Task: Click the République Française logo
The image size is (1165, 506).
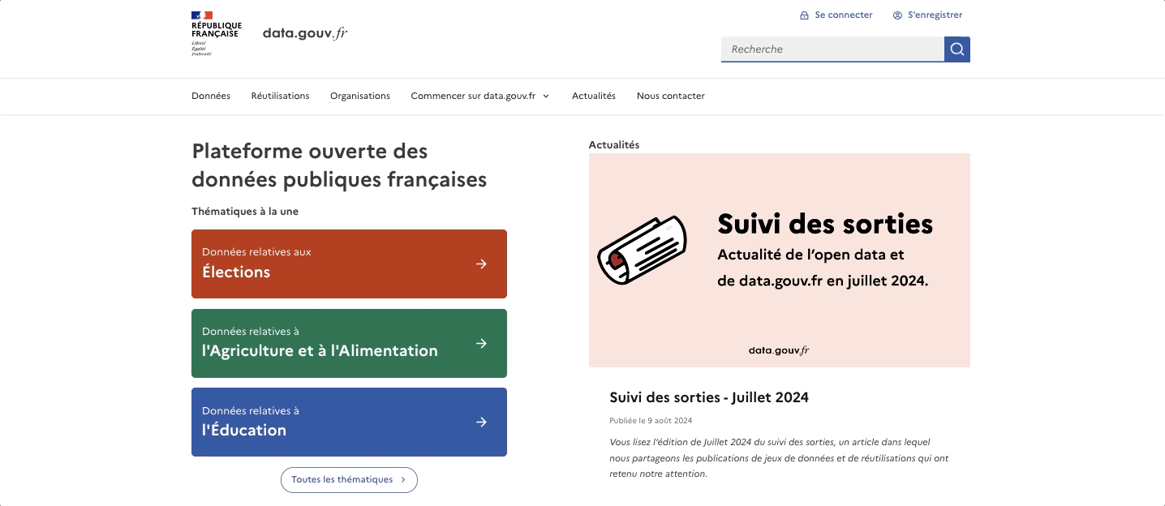Action: pyautogui.click(x=216, y=33)
